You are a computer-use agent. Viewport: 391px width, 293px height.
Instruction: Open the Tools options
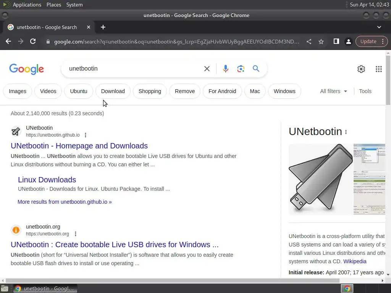pyautogui.click(x=365, y=91)
